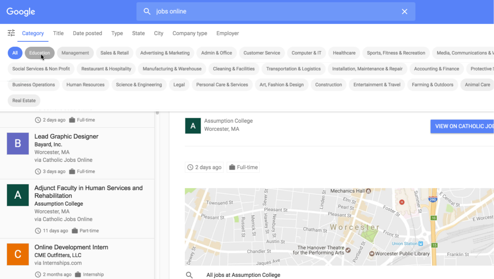Click the Assumption College 'A' logo
Screen dimensions: 494x279
pos(193,126)
